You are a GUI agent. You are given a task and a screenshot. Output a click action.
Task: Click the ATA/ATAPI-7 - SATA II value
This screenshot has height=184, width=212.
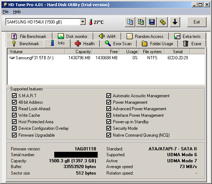(173, 149)
